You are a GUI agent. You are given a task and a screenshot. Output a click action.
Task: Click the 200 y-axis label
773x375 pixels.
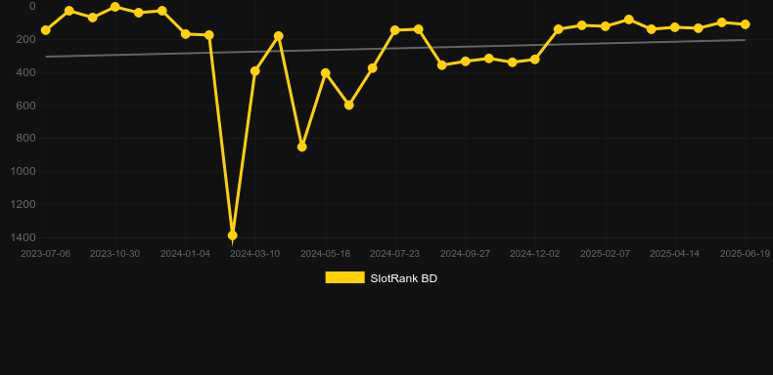26,39
